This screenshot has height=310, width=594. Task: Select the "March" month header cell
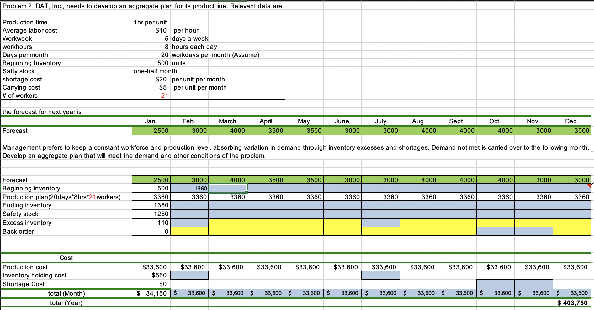pyautogui.click(x=228, y=121)
